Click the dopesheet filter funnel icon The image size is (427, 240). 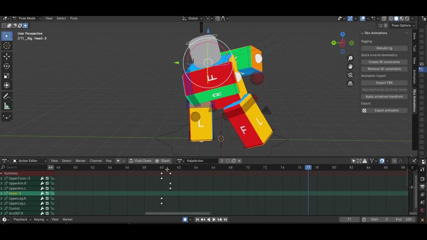click(372, 161)
